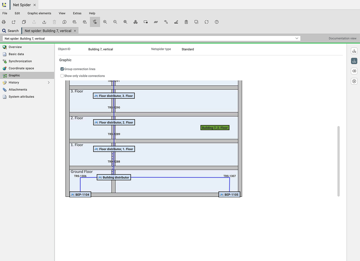Select the Print icon in the toolbar
Viewport: 360px width, 261px height.
pos(4,22)
